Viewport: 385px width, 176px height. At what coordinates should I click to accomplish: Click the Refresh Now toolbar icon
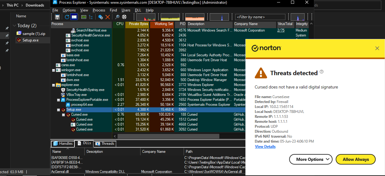pyautogui.click(x=67, y=17)
